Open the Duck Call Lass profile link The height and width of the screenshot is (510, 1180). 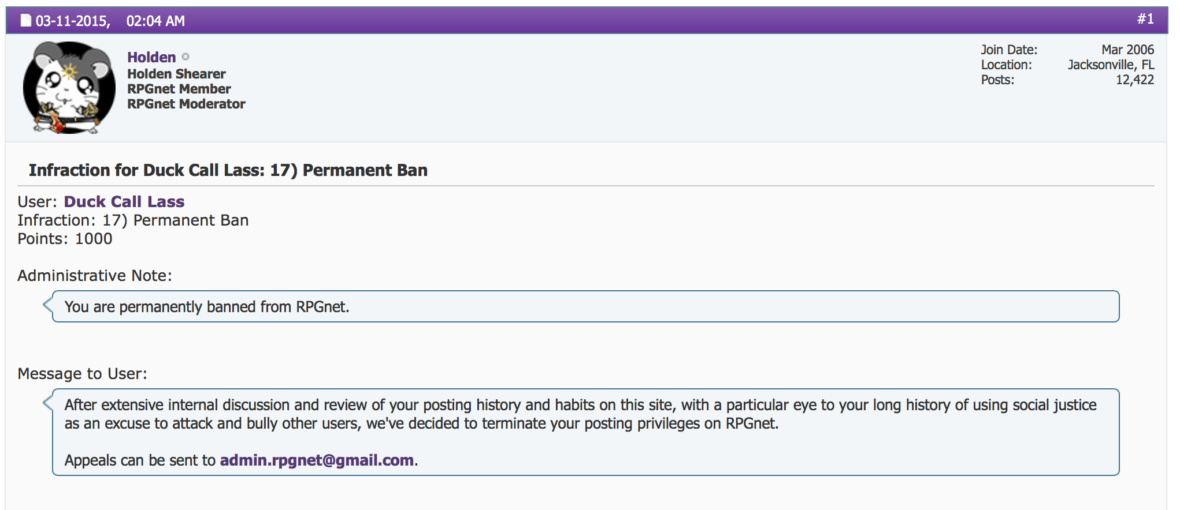tap(124, 201)
